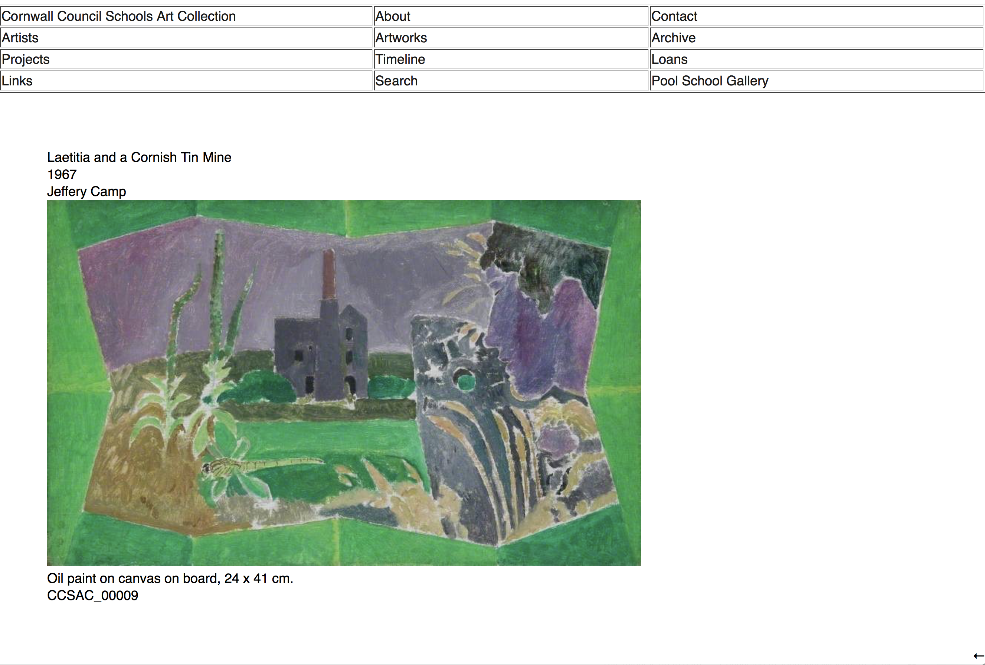Click the medium text Oil paint on canvas on board
The height and width of the screenshot is (665, 985).
coord(134,578)
